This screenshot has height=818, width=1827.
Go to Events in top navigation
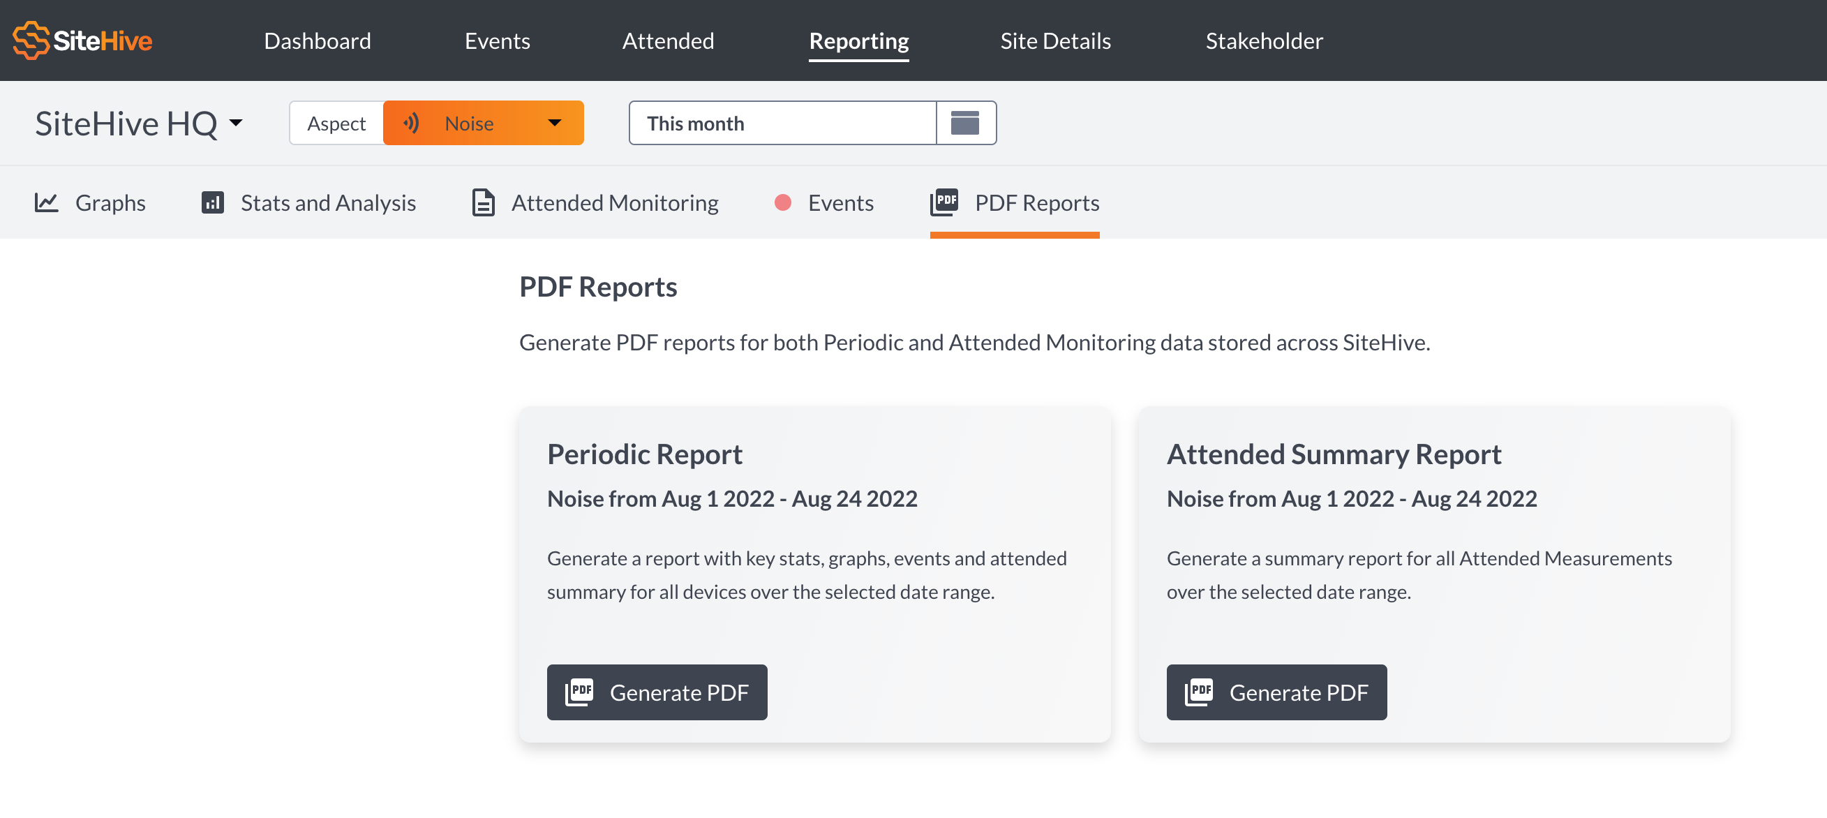[x=497, y=40]
